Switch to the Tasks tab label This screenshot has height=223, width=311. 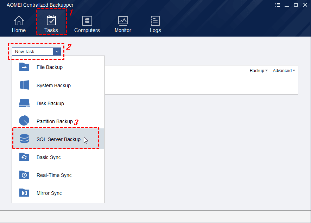point(51,30)
